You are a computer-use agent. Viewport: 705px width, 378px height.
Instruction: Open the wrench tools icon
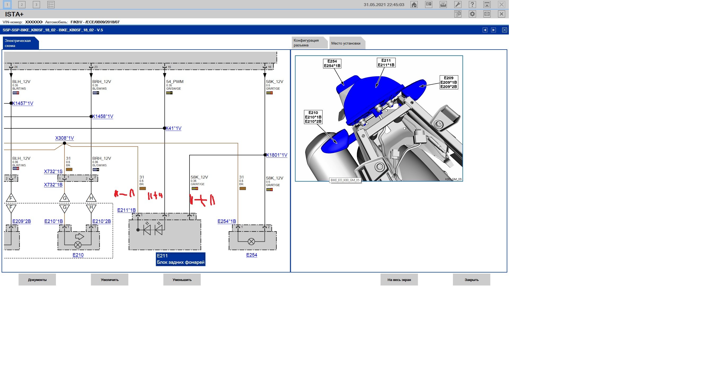coord(458,5)
